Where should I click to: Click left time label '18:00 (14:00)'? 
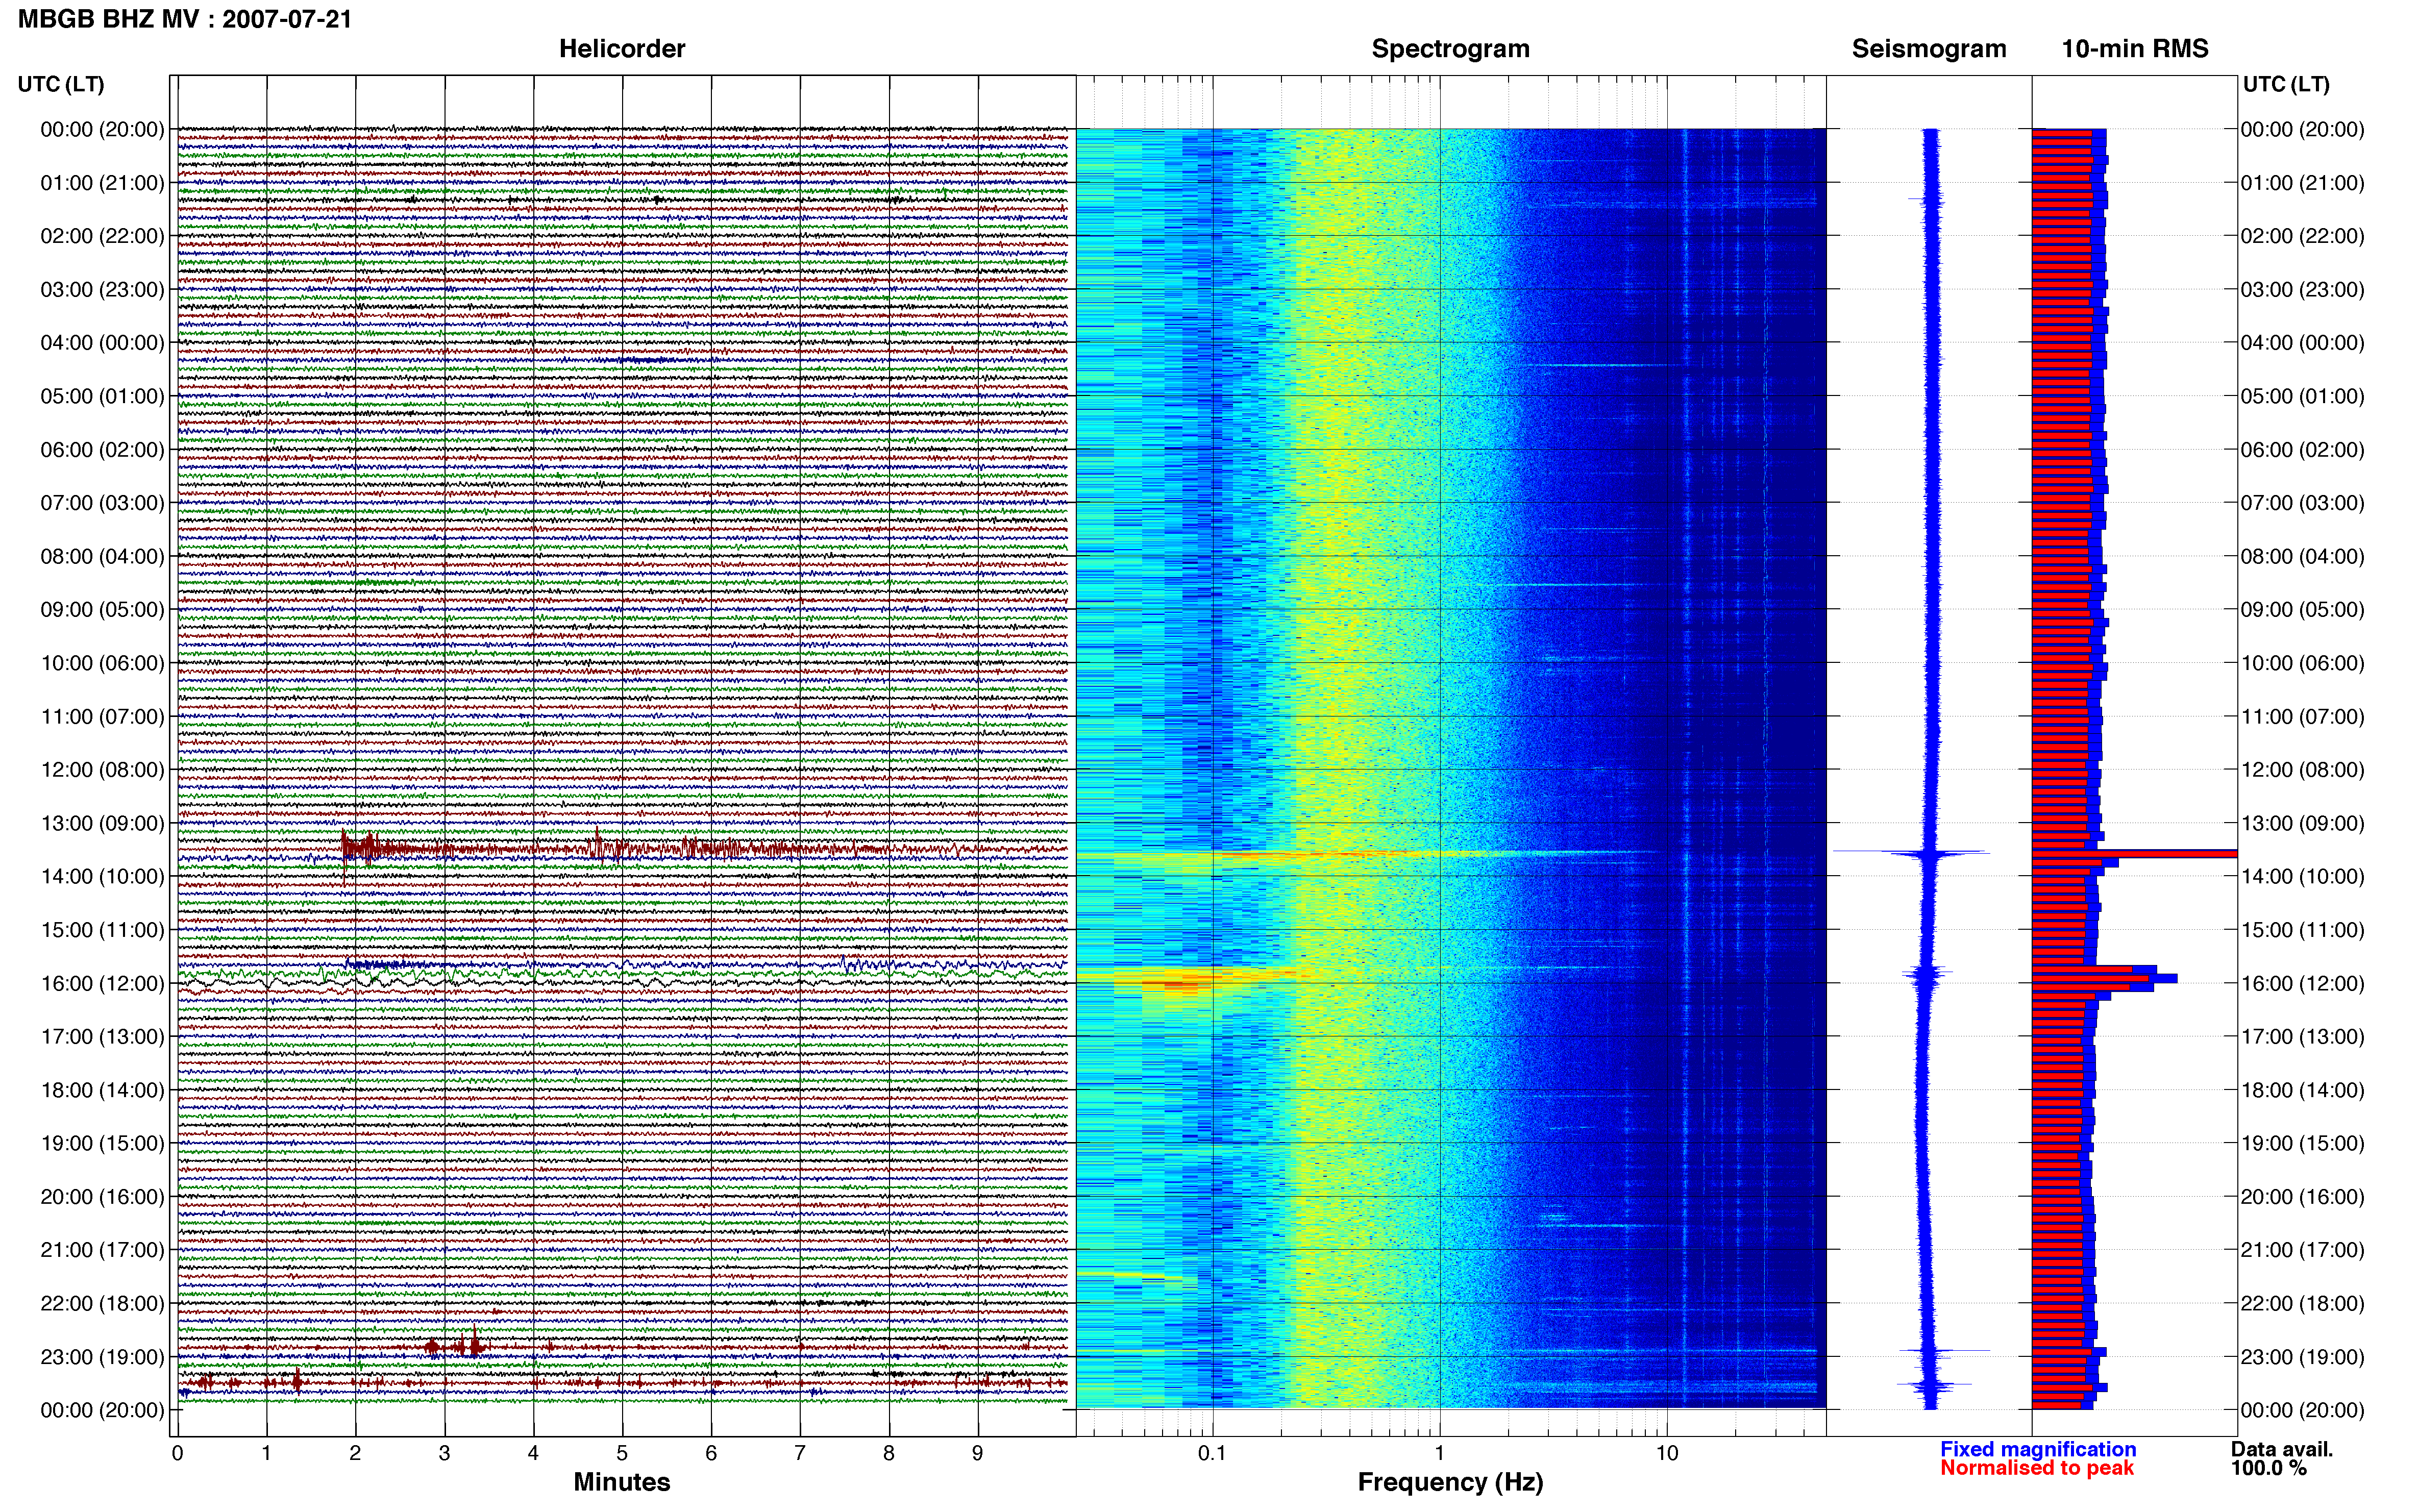point(102,1090)
